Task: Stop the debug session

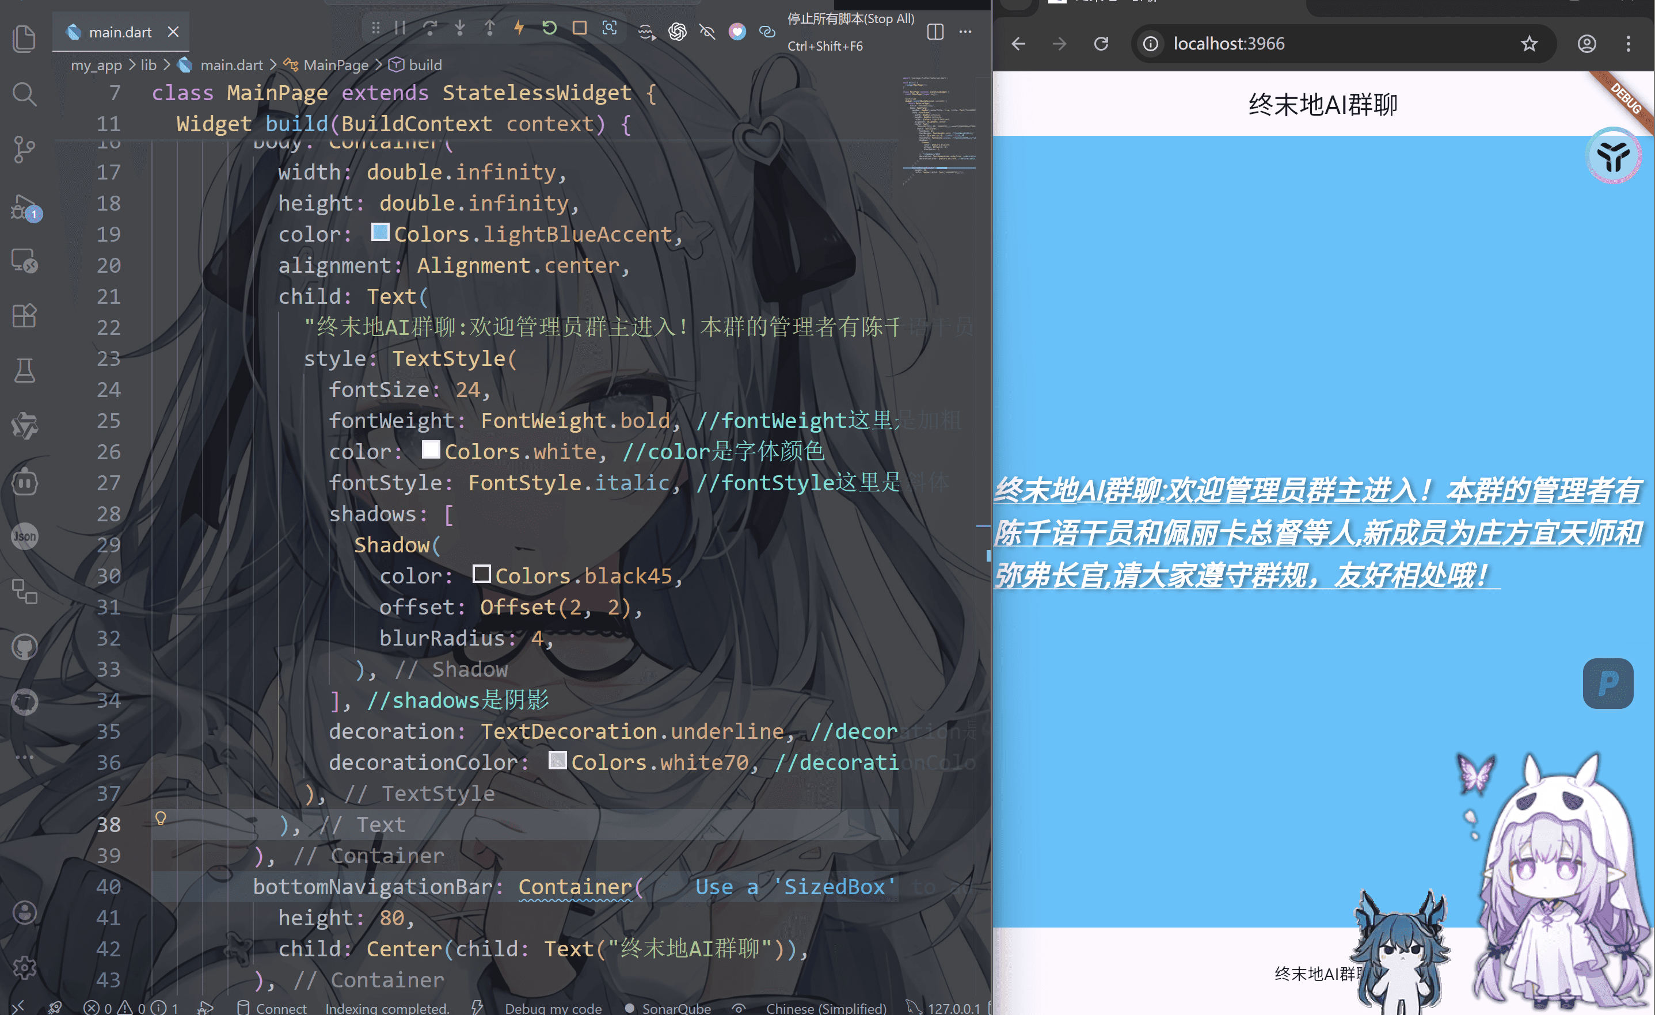Action: (580, 28)
